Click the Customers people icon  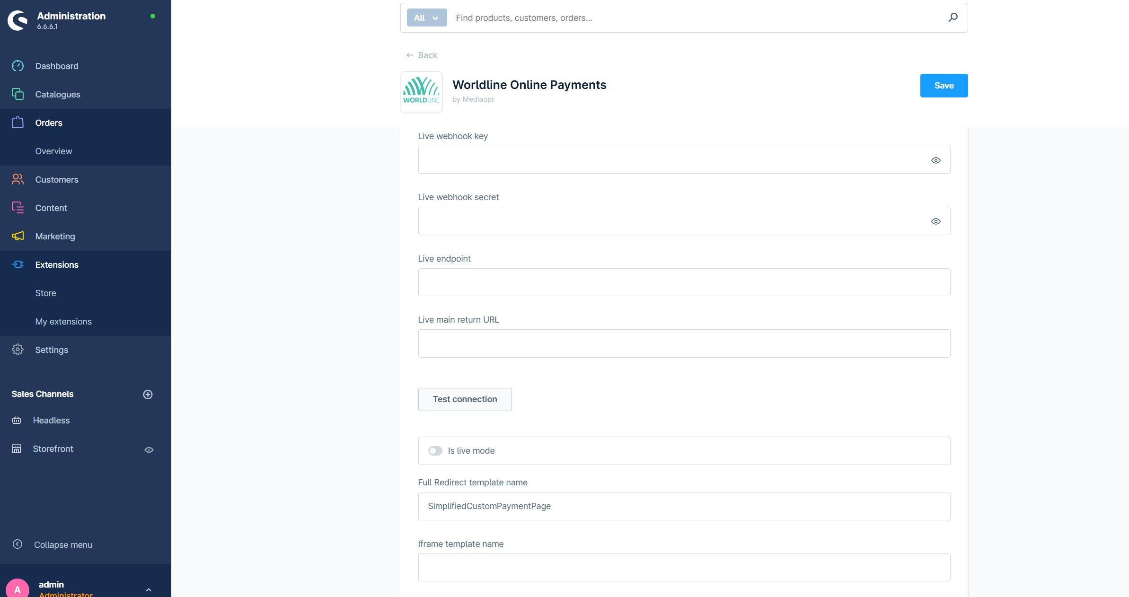(x=18, y=179)
